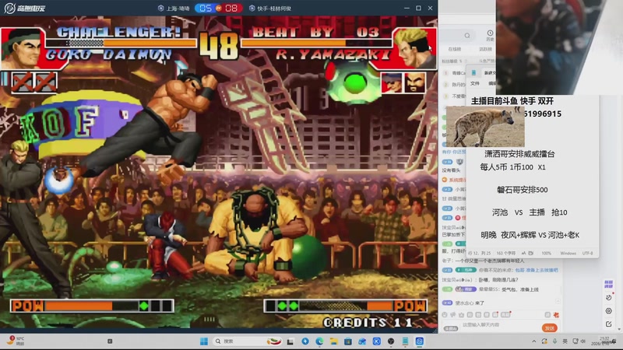Click the taskbar search box
This screenshot has width=623, height=350.
[248, 341]
